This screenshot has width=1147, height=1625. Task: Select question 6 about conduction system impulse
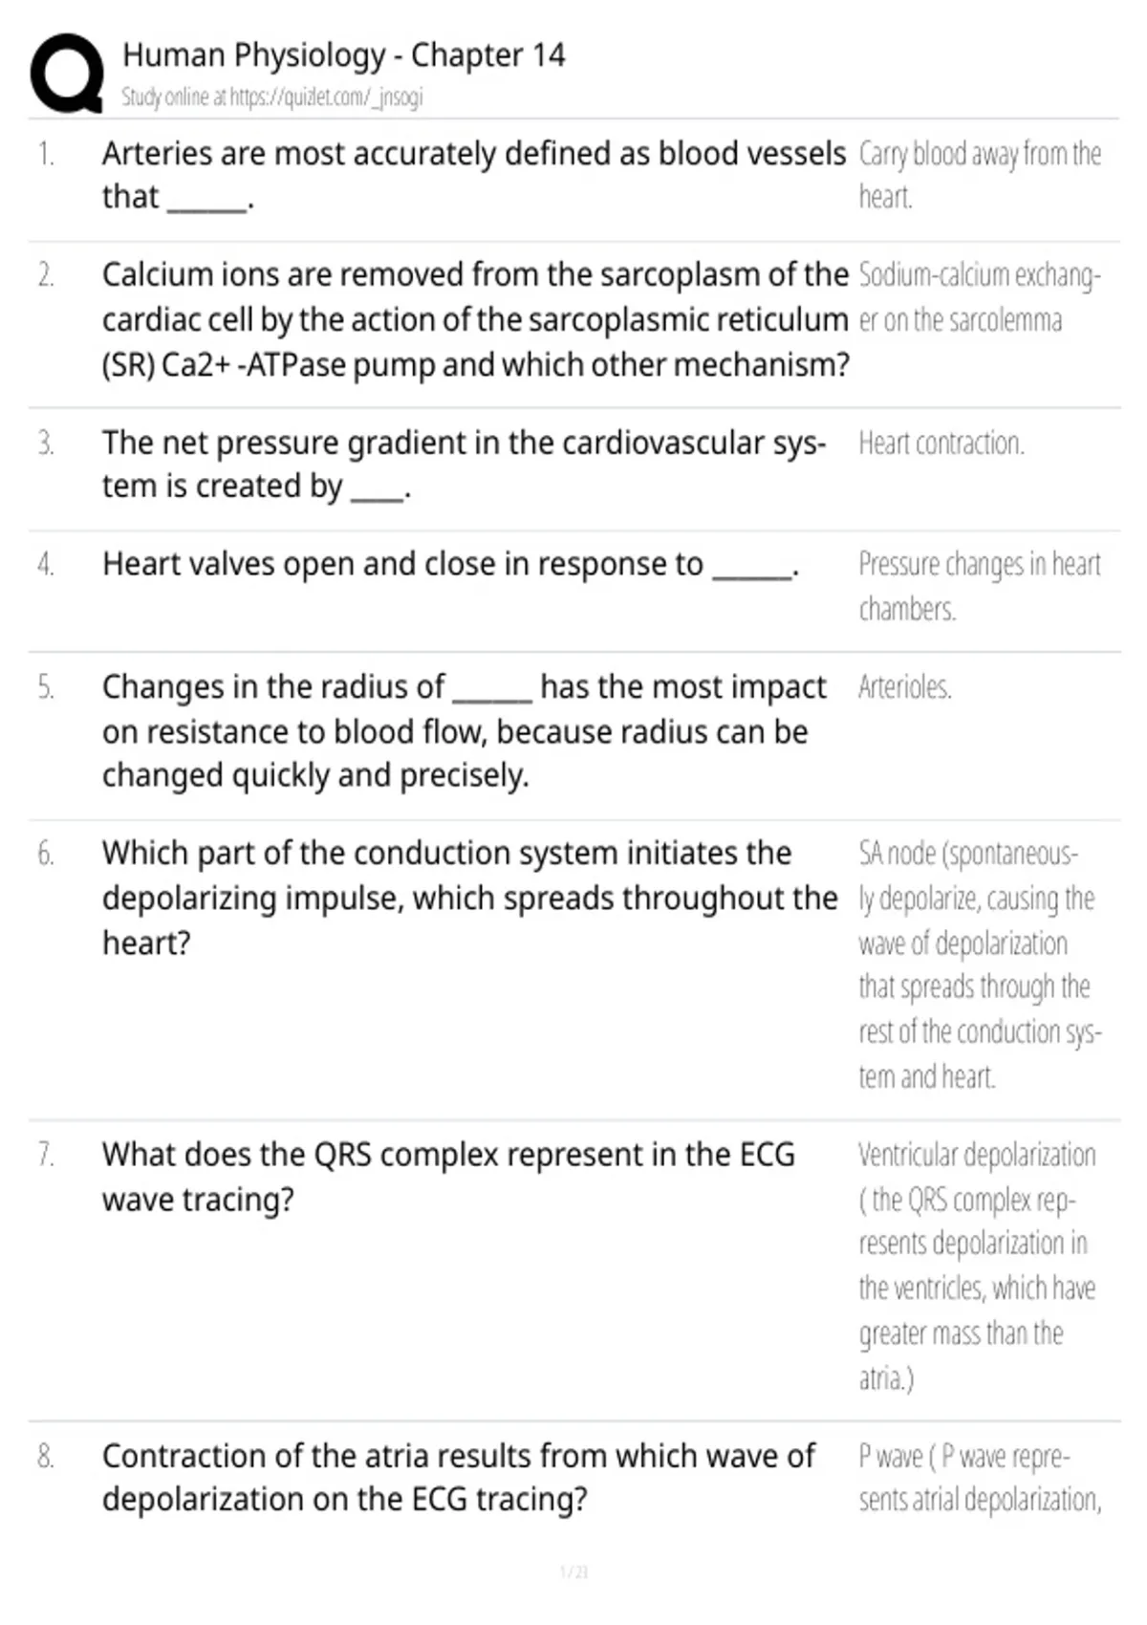click(470, 898)
